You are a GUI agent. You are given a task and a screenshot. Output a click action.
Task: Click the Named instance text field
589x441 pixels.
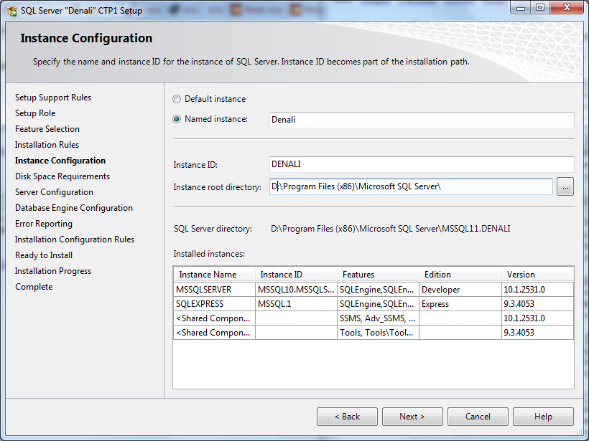(422, 120)
